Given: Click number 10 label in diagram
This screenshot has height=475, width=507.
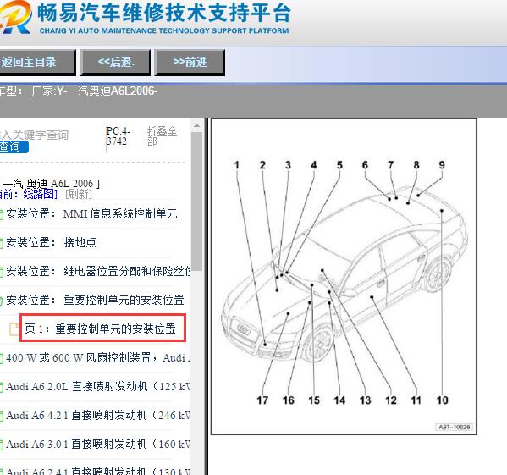Looking at the screenshot, I should 442,400.
